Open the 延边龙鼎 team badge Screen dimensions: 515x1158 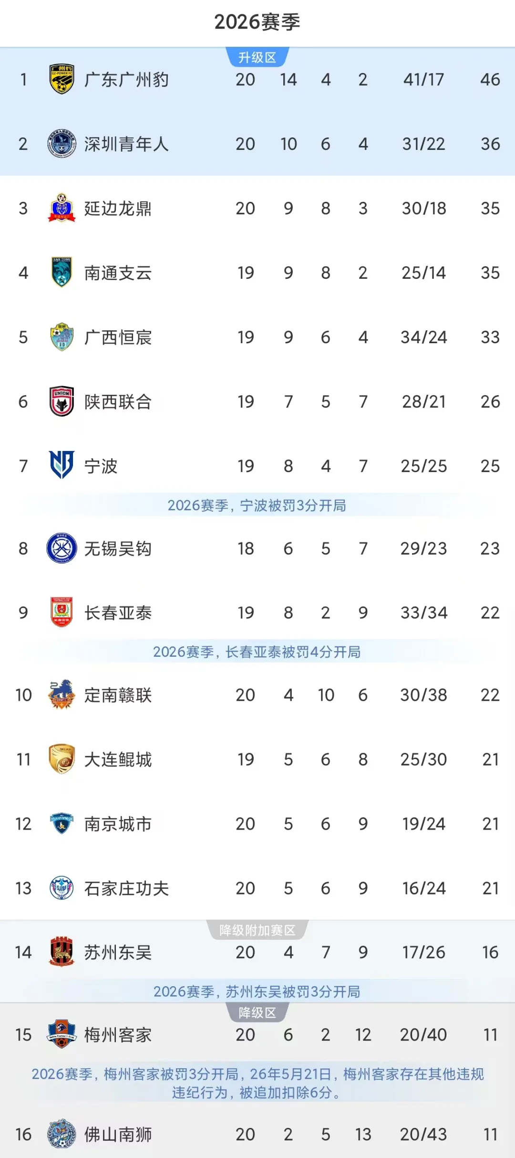point(62,208)
